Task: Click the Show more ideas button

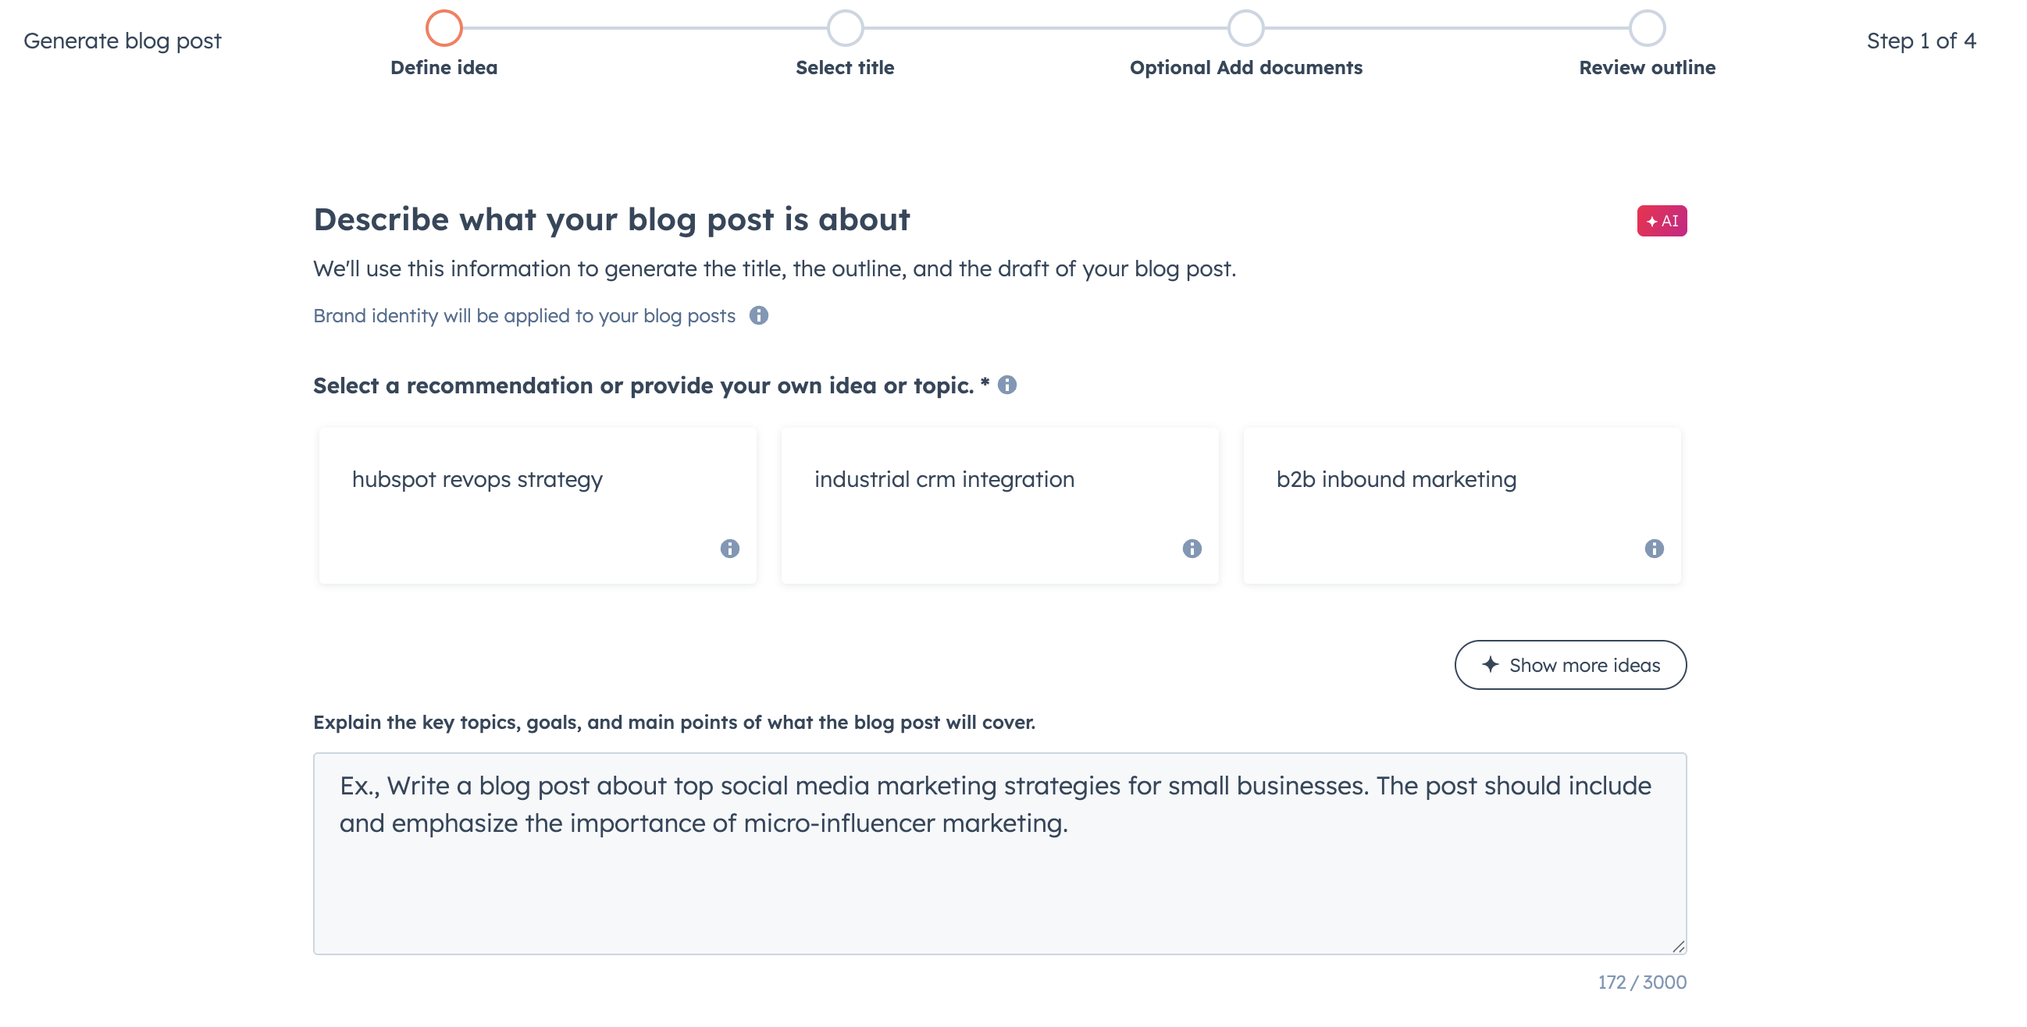Action: [x=1569, y=664]
